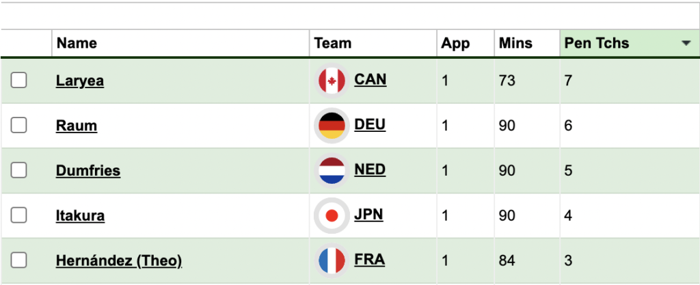Follow the DEU team link
The image size is (700, 285).
(x=370, y=125)
